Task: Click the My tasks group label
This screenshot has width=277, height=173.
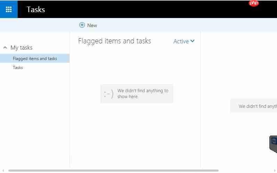Action: coord(22,47)
